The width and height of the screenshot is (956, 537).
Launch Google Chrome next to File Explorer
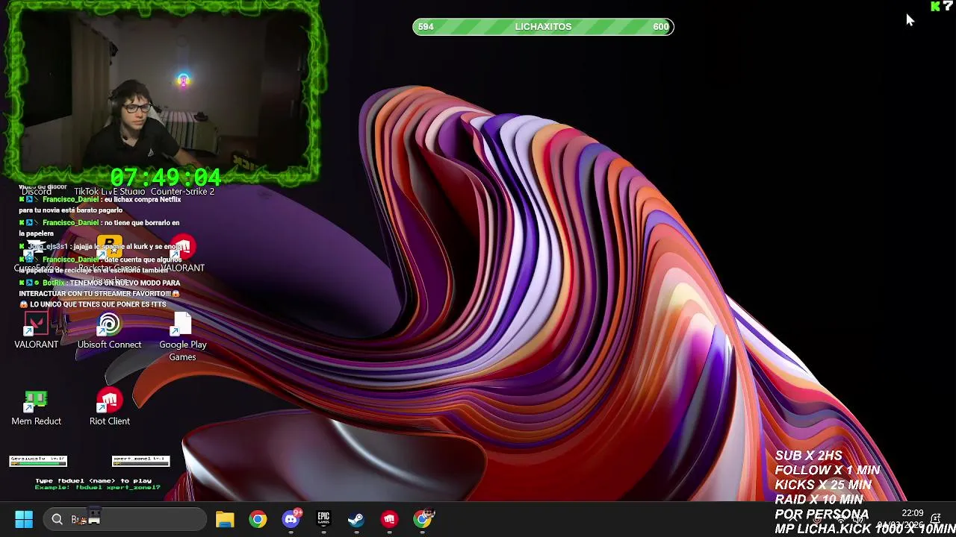tap(258, 519)
